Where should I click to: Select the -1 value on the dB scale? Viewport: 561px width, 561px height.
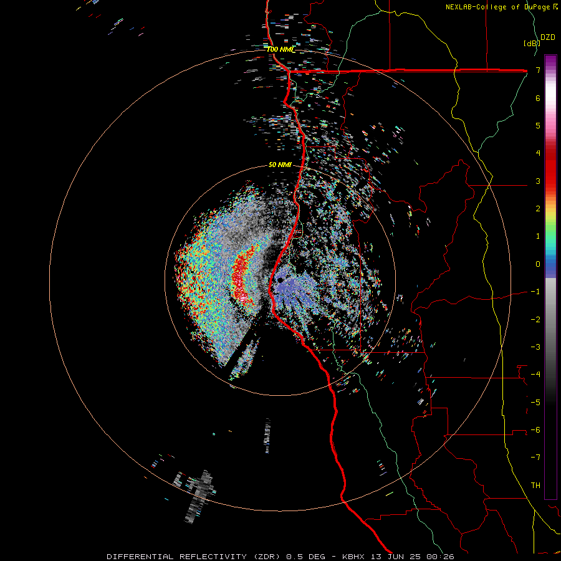coord(535,292)
